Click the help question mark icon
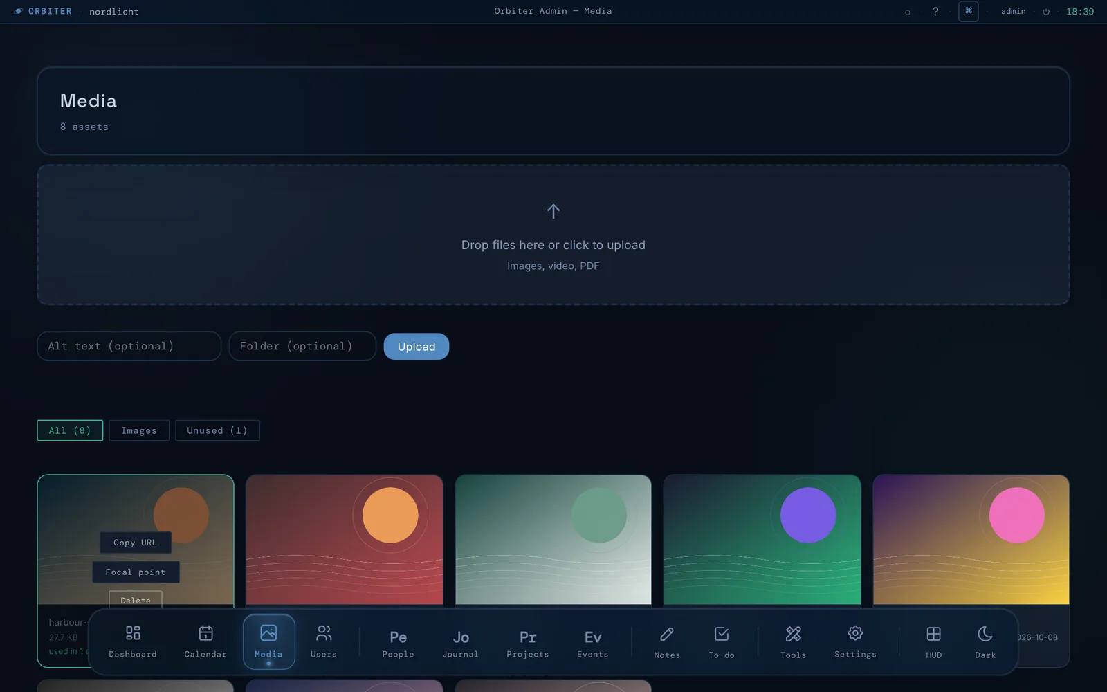 935,12
